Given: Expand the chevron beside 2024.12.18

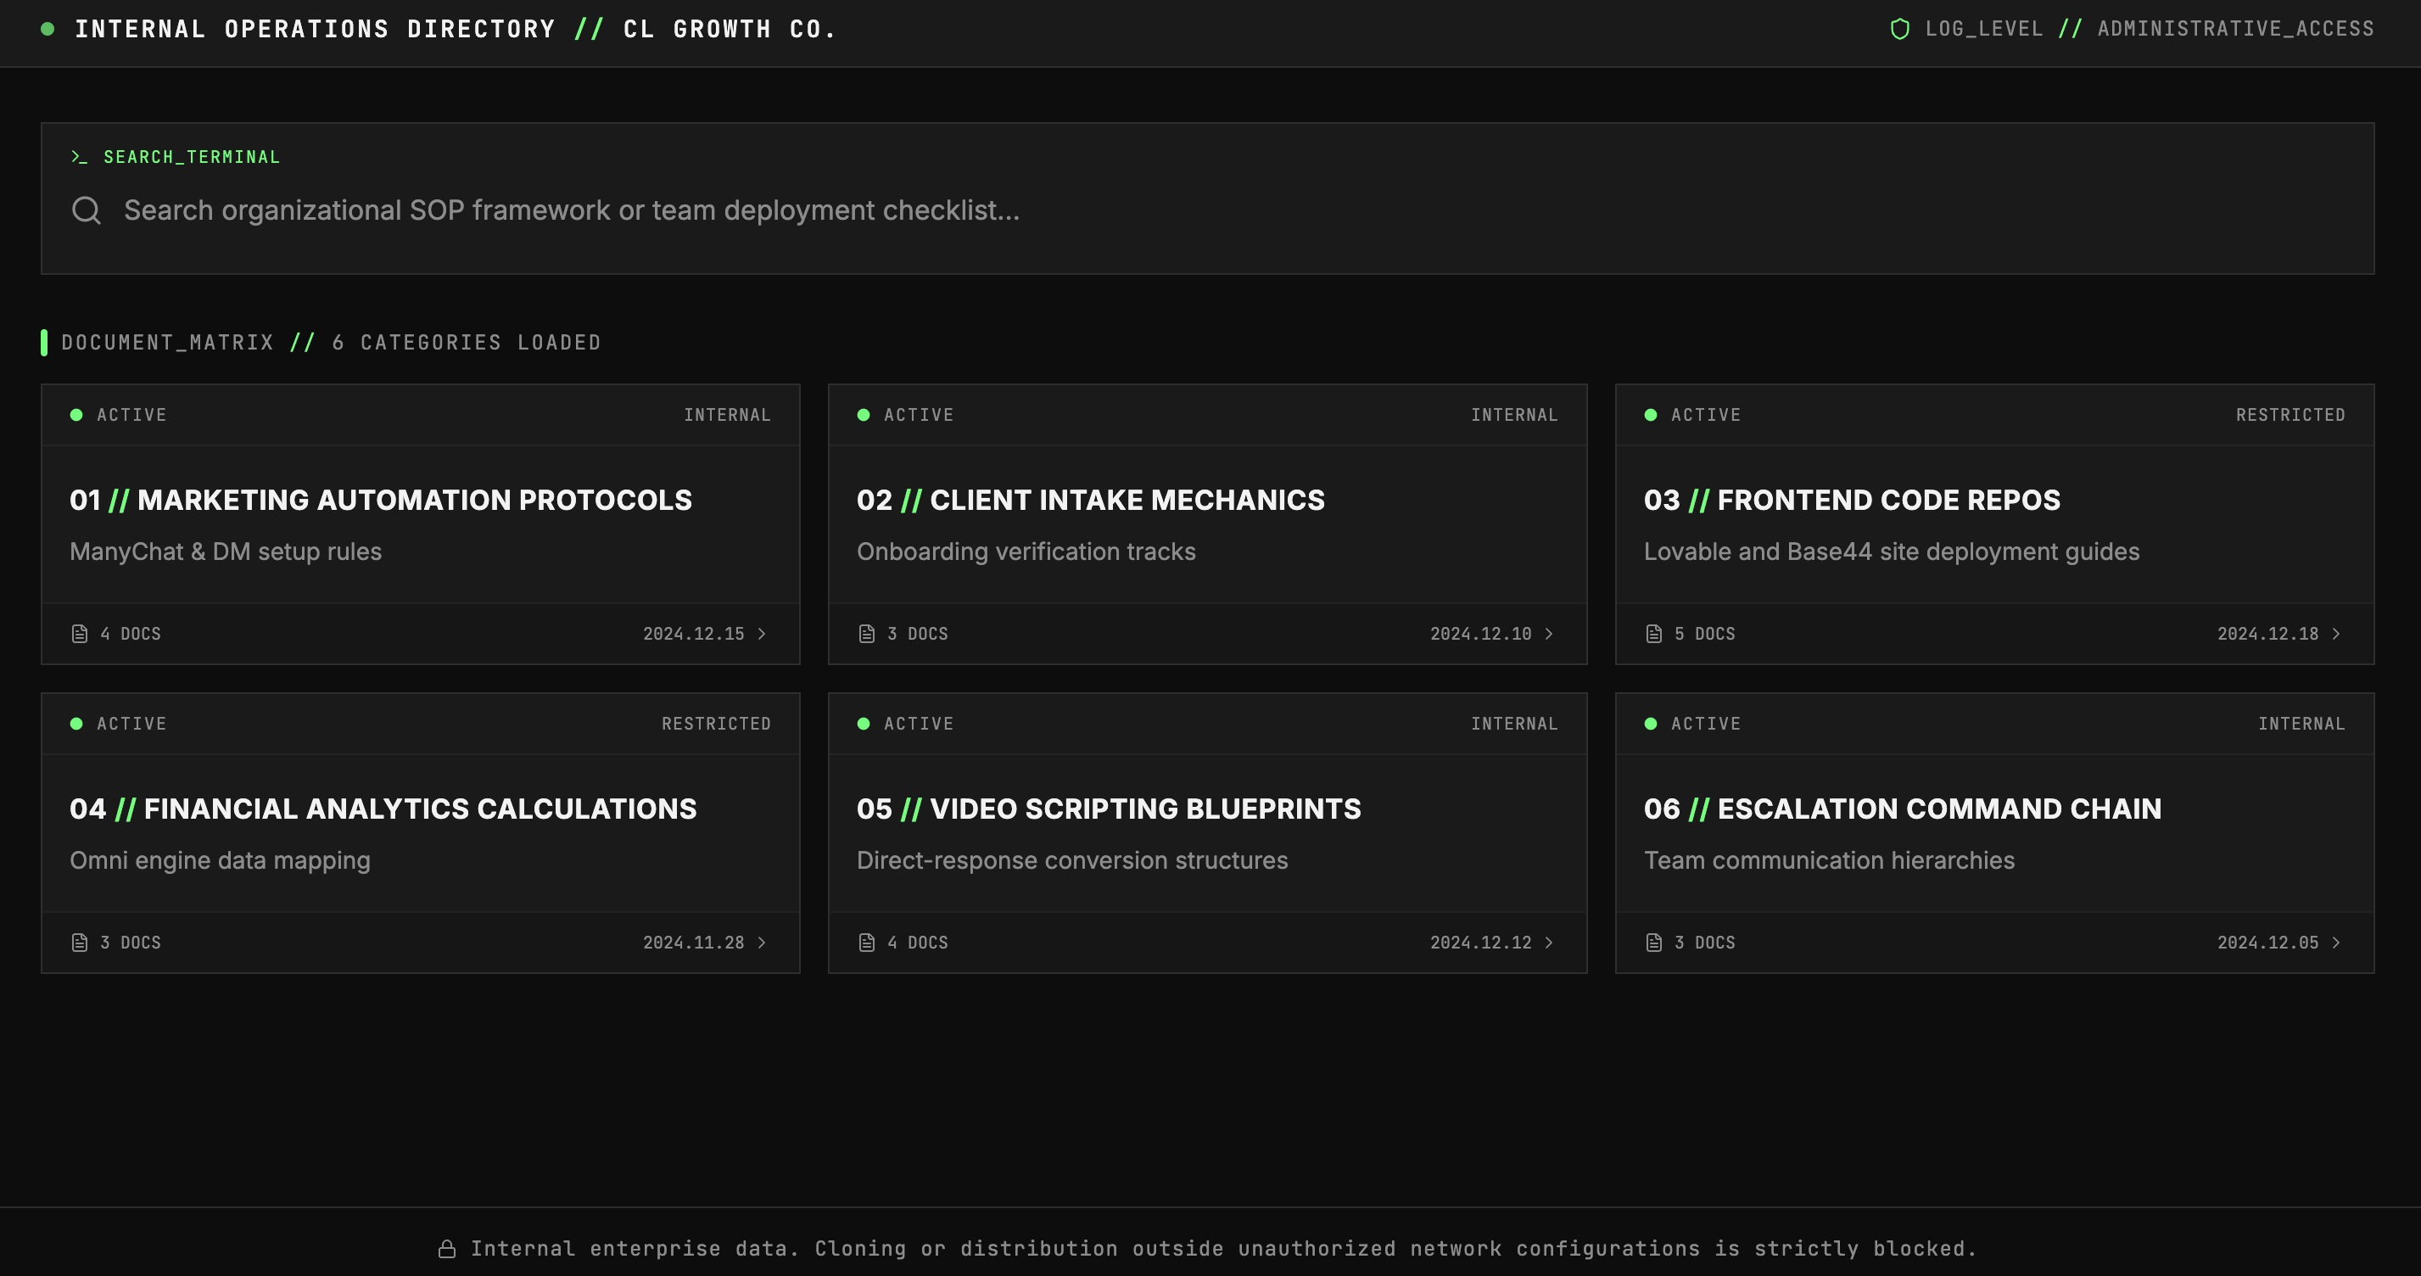Looking at the screenshot, I should (2336, 634).
